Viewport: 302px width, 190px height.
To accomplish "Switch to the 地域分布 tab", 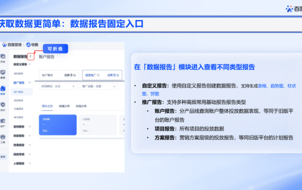I will 64,106.
